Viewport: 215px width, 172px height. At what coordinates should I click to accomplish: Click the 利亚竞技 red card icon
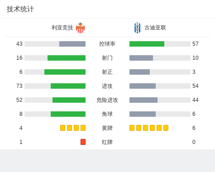point(83,142)
